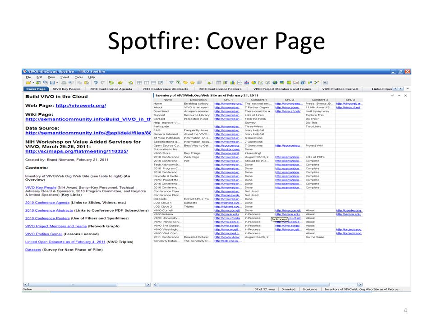
Task: Choose the evenly tiled grid layout icon
Action: click(x=139, y=83)
